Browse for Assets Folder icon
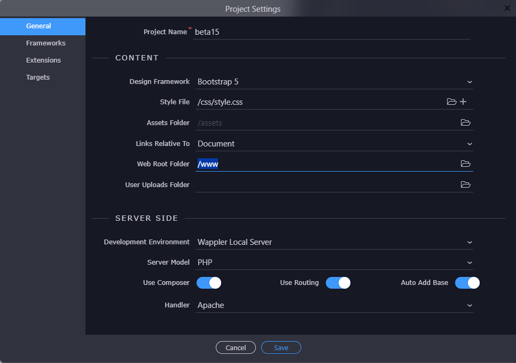Screen dimensions: 516x363 click(x=465, y=122)
